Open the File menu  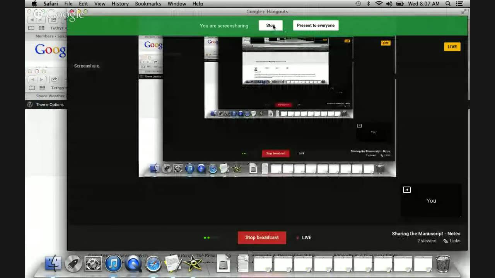coord(68,4)
